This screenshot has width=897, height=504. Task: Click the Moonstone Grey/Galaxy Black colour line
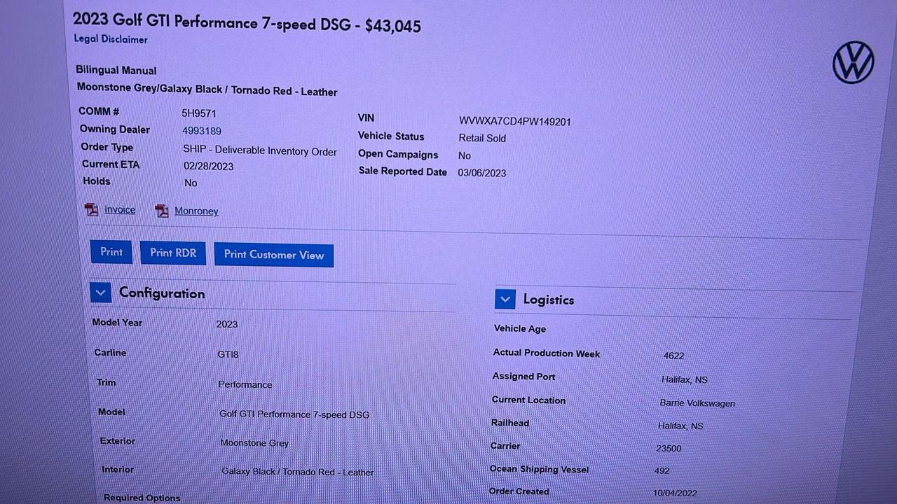(x=207, y=90)
